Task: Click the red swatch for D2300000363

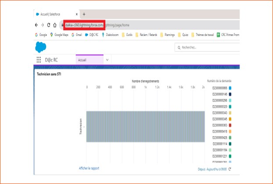Action: pyautogui.click(x=230, y=125)
